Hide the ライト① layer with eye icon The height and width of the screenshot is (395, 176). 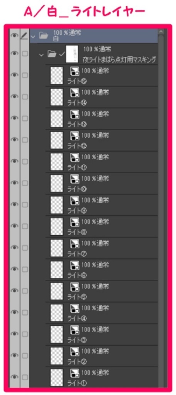pos(14,376)
